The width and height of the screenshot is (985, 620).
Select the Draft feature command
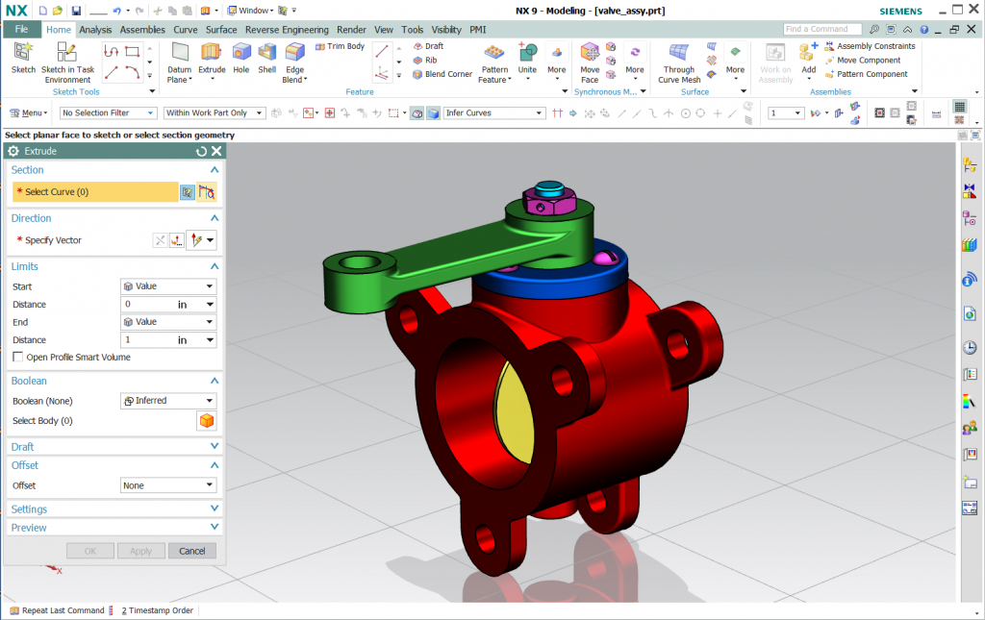428,46
